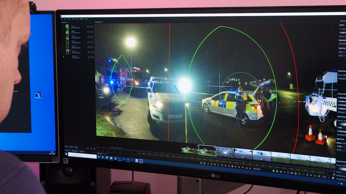Viewport: 346px width, 194px height.
Task: Click the mark-out bracket button
Action: click(218, 165)
